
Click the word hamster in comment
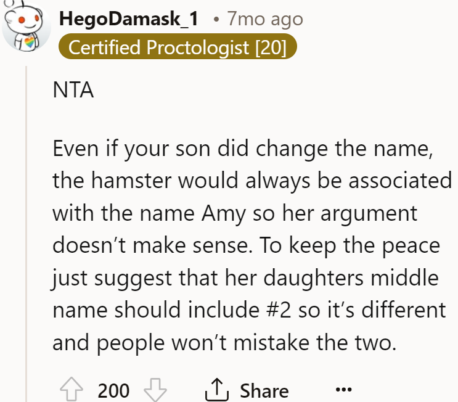point(131,181)
